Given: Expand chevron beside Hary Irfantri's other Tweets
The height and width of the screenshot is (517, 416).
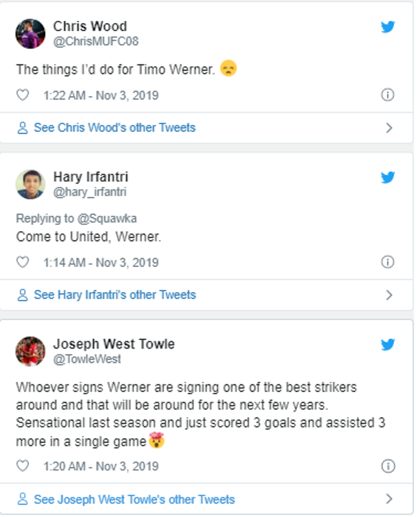Looking at the screenshot, I should tap(389, 295).
